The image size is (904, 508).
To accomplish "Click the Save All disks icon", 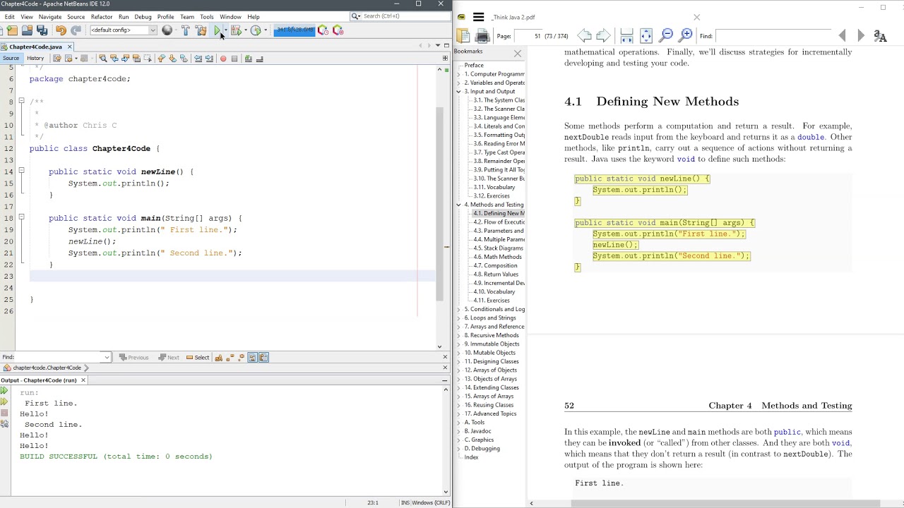I will point(42,30).
